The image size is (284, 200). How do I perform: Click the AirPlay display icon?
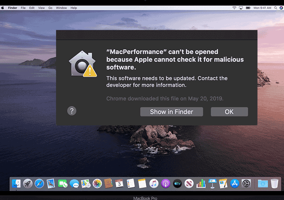tap(241, 8)
